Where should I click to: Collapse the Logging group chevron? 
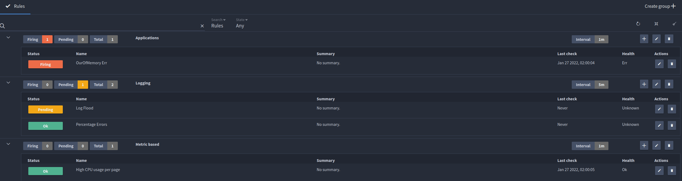[x=8, y=83]
